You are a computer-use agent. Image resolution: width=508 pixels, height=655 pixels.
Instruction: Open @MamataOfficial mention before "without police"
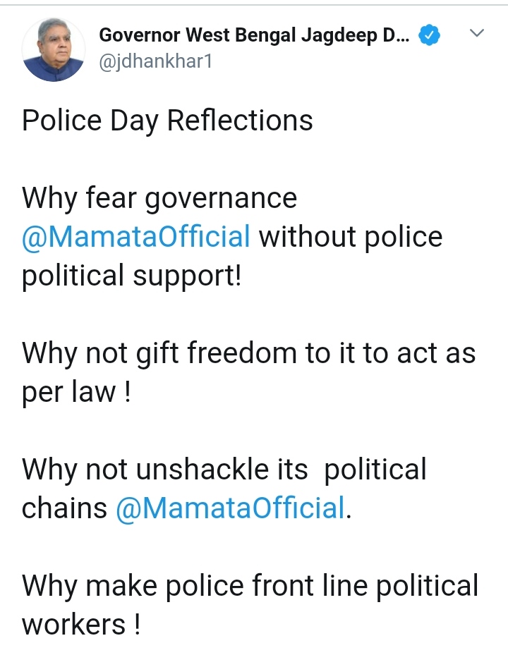(136, 236)
